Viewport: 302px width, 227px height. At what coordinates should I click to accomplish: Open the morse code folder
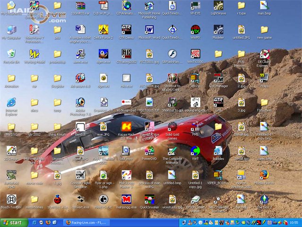(35, 175)
